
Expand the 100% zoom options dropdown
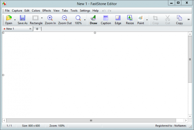click(x=85, y=20)
